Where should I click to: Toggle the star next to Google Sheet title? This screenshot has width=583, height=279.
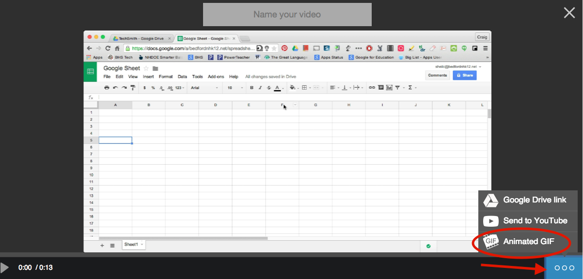tap(146, 69)
